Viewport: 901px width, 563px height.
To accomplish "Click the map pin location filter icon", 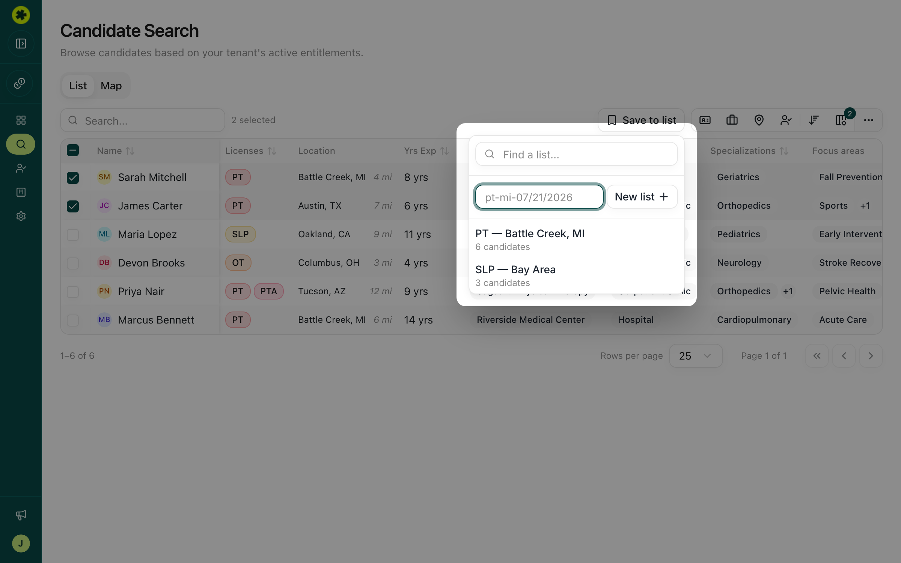I will tap(759, 120).
